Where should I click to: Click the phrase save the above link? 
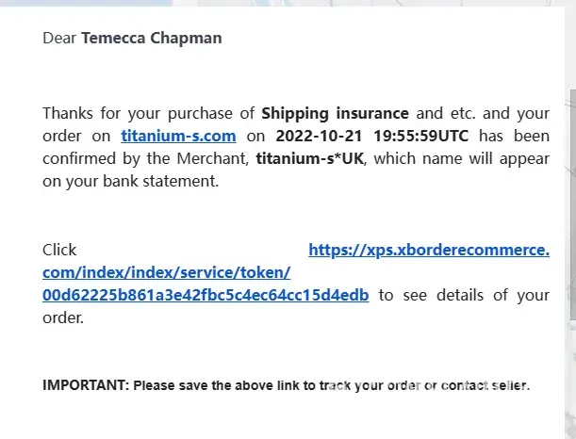(x=220, y=386)
